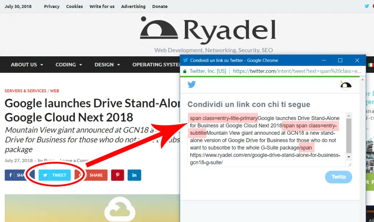This screenshot has width=374, height=222.
Task: Expand the Coding menu
Action: tap(69, 65)
